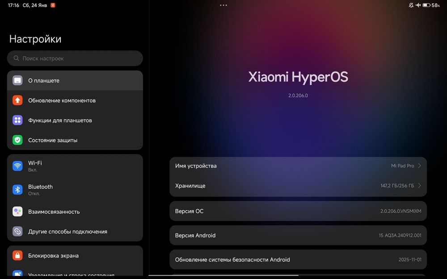This screenshot has width=447, height=279.
Task: Open Функции для планшетов
Action: [75, 120]
